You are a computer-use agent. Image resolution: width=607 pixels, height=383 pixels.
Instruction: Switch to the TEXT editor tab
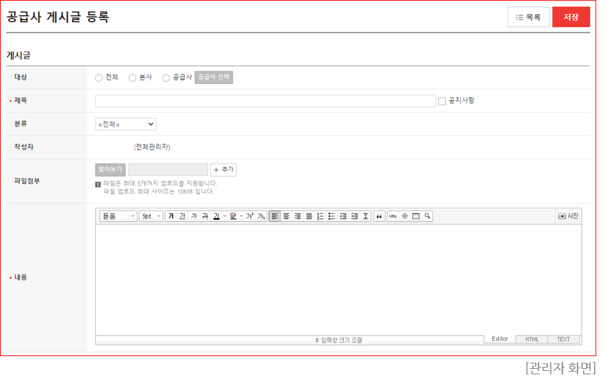click(563, 339)
